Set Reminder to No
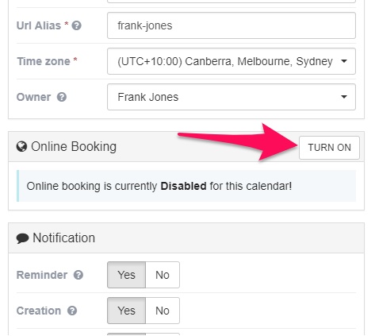 (x=163, y=275)
